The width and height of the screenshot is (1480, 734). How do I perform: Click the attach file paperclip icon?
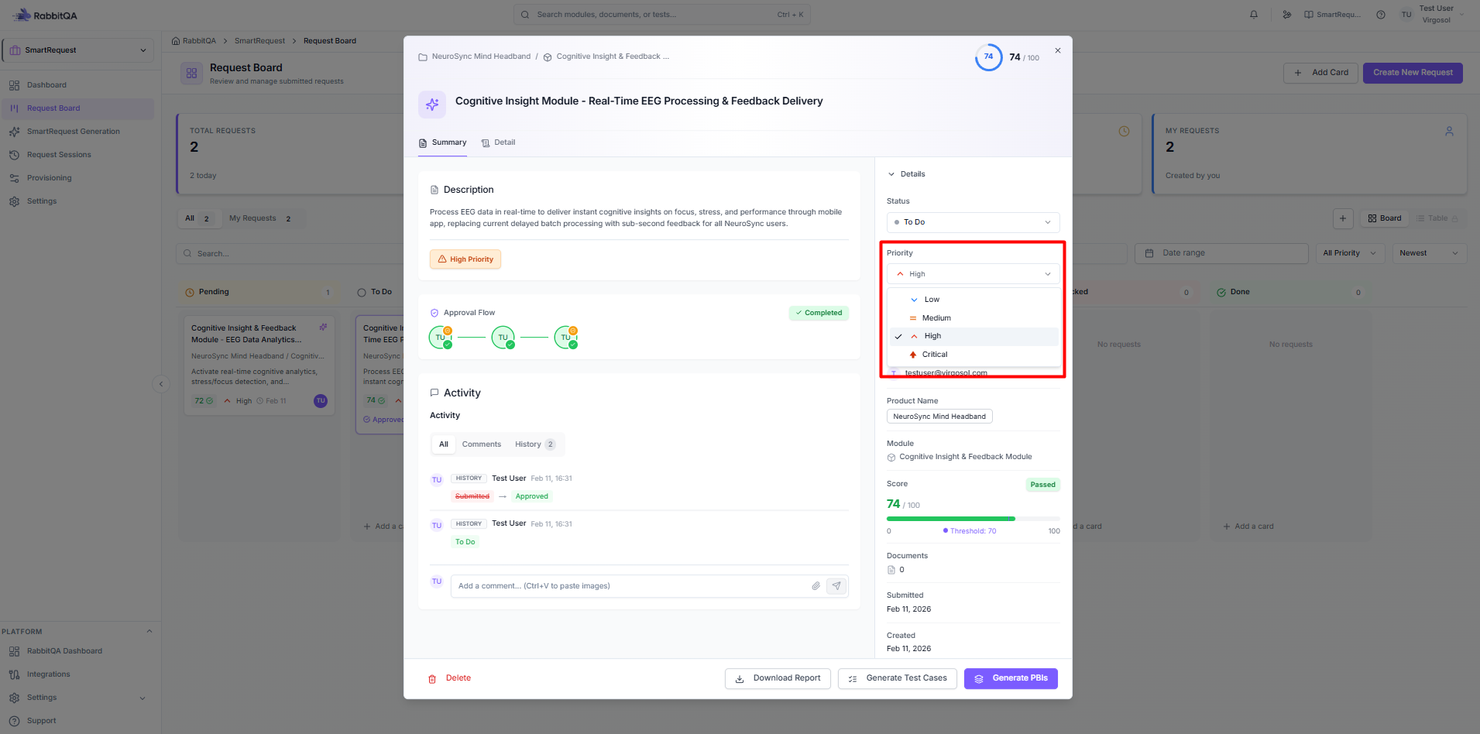pyautogui.click(x=816, y=586)
